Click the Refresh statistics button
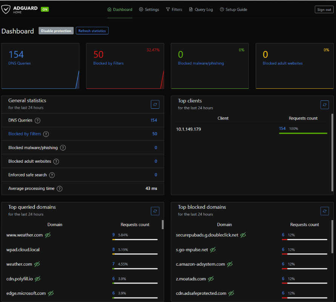 (x=92, y=31)
